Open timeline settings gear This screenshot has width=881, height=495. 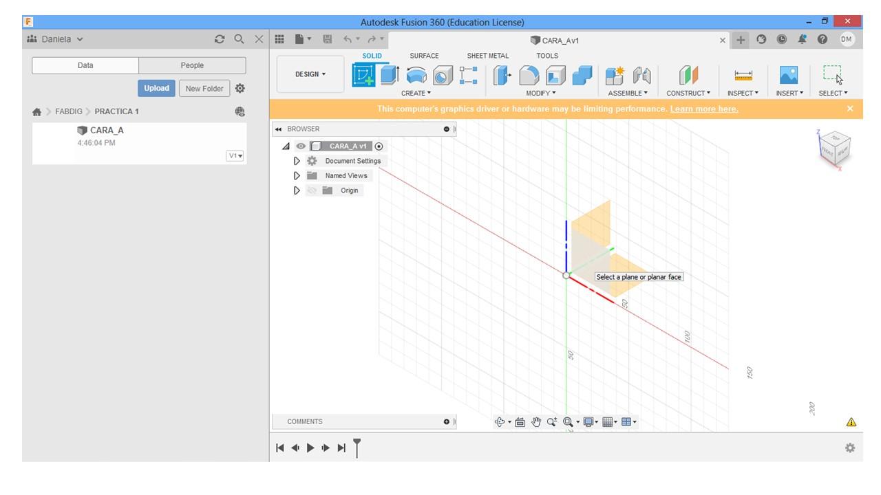pos(850,448)
